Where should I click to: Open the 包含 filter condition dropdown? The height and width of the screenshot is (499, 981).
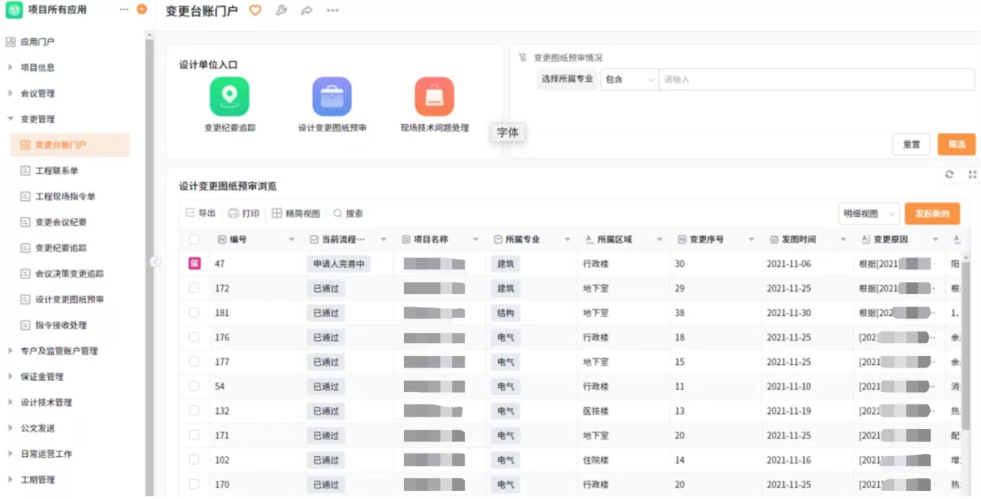tap(629, 80)
